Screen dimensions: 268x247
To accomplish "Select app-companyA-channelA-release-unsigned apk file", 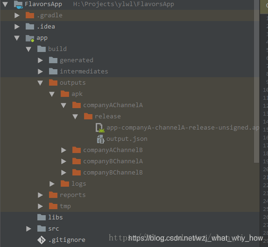I will pos(183,128).
